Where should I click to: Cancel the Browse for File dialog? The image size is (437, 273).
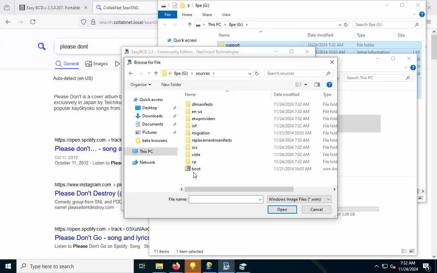pos(316,210)
